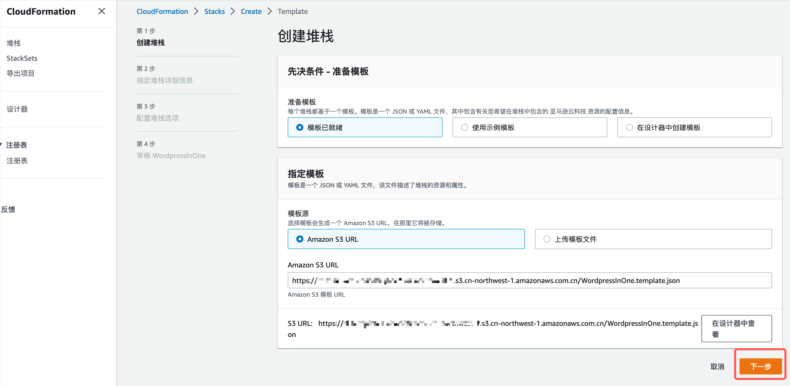790x386 pixels.
Task: Open 堆栈 in the sidebar
Action: click(x=14, y=43)
